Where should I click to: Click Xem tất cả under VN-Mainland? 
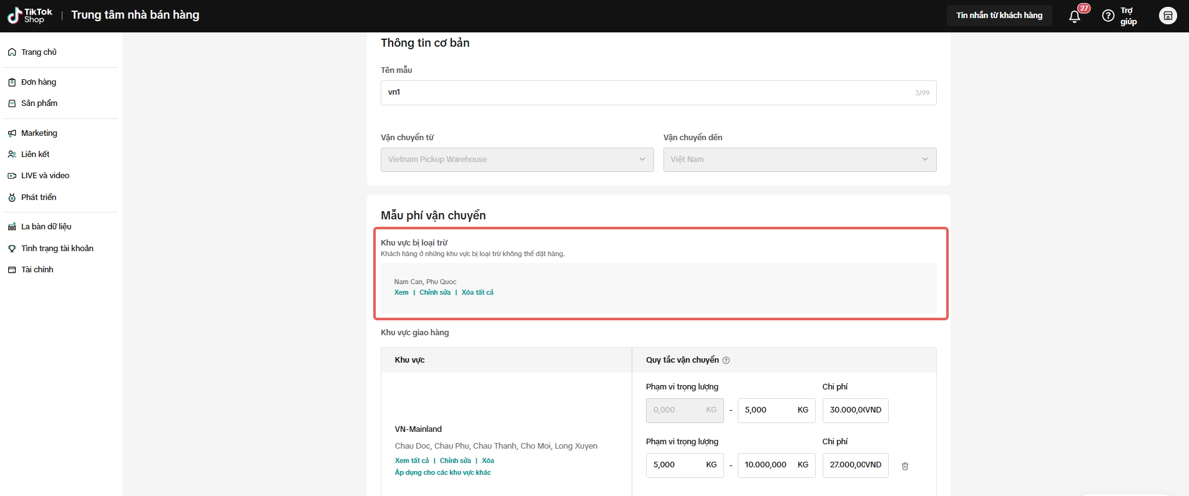pos(411,461)
